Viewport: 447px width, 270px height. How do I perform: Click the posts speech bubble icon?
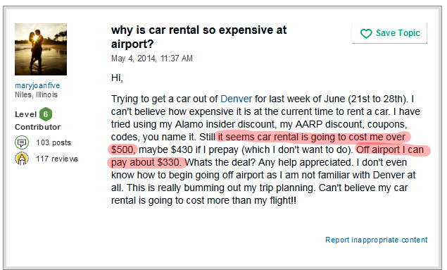[x=22, y=142]
